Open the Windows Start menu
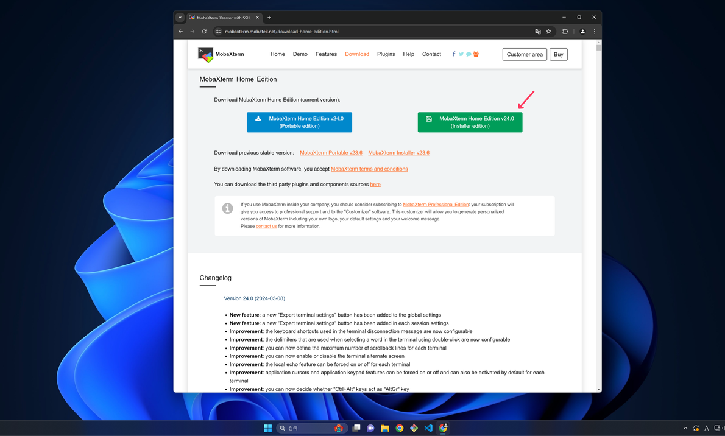 [267, 428]
